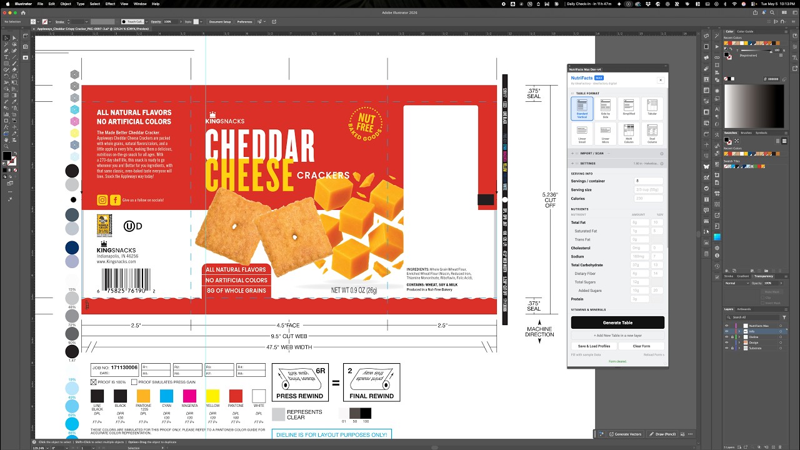Switch to the Gradient tab
The image size is (800, 450).
coord(742,276)
